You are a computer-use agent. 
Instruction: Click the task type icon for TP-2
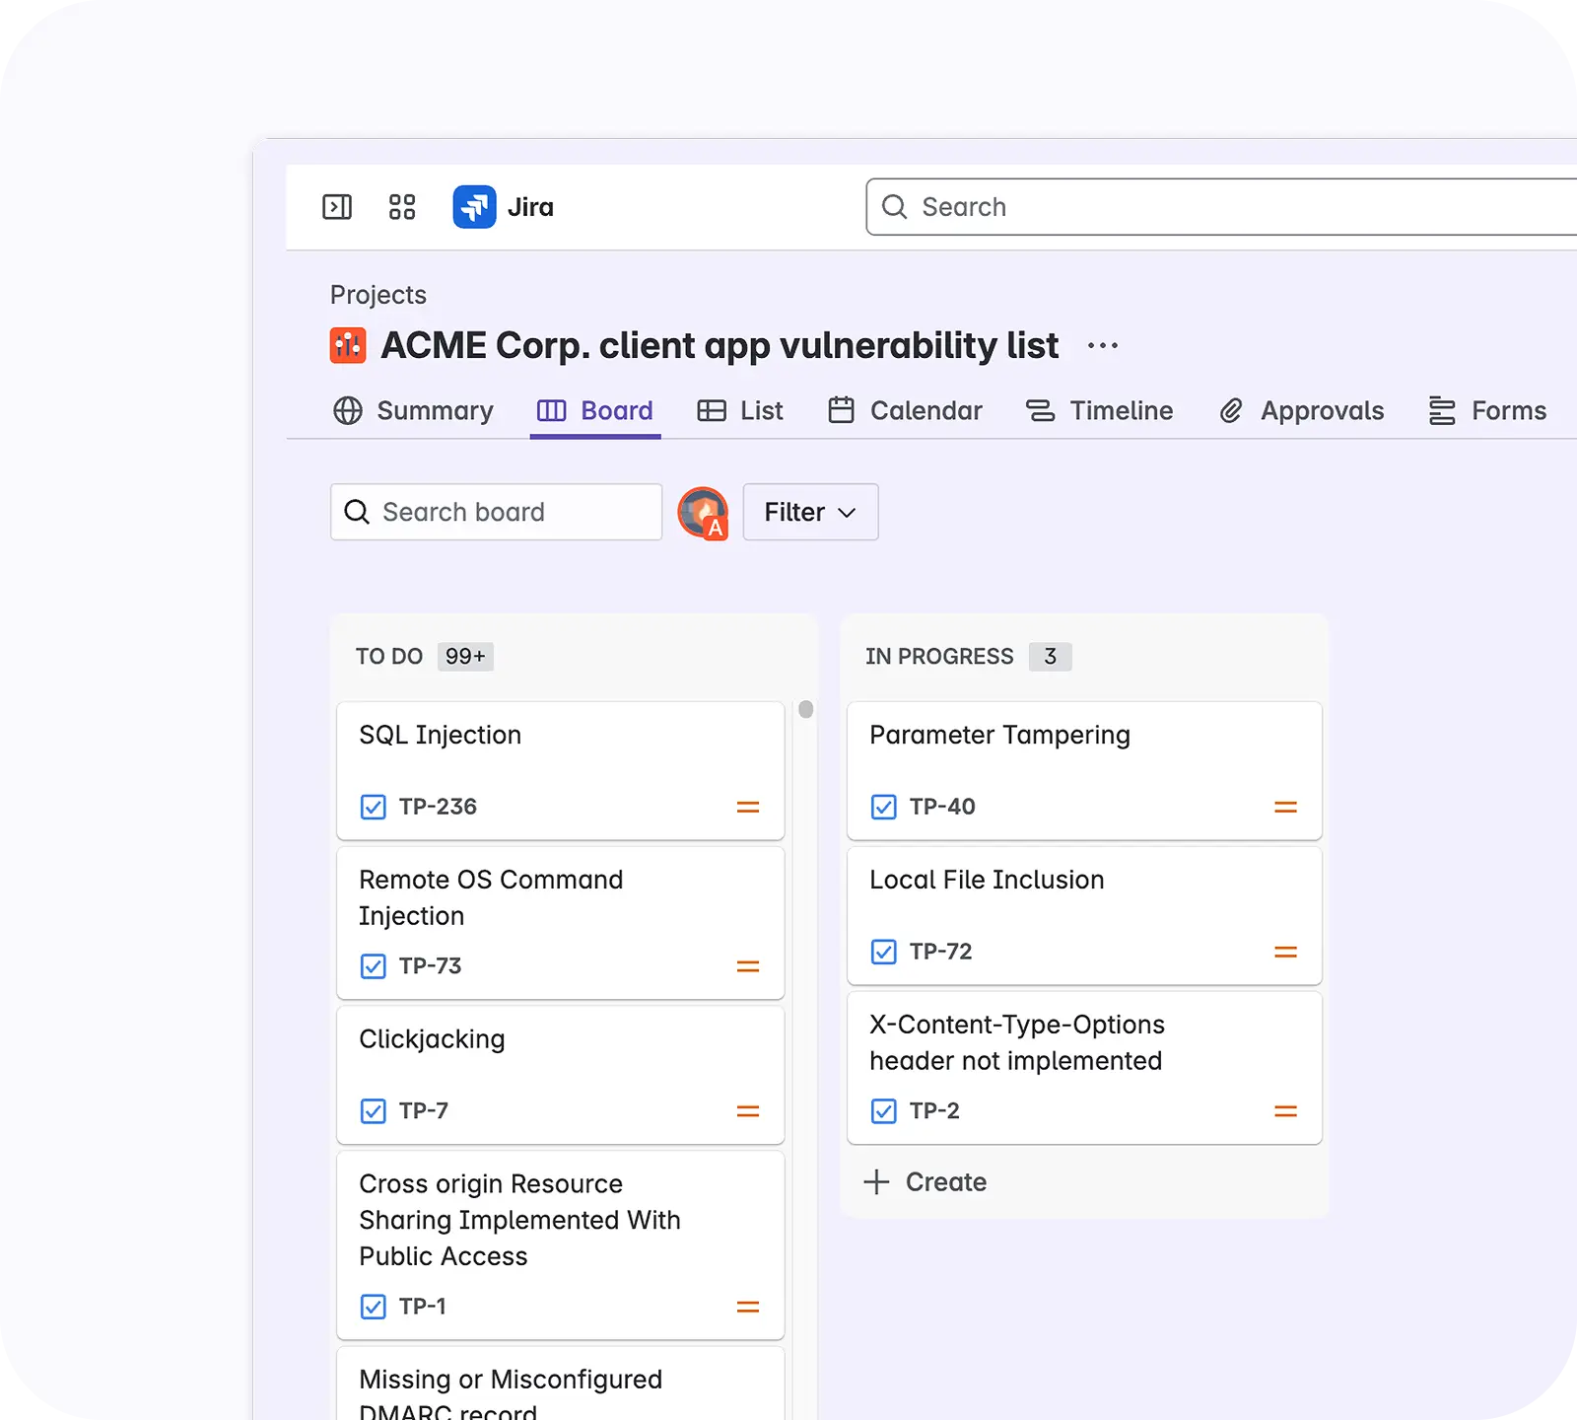click(884, 1111)
